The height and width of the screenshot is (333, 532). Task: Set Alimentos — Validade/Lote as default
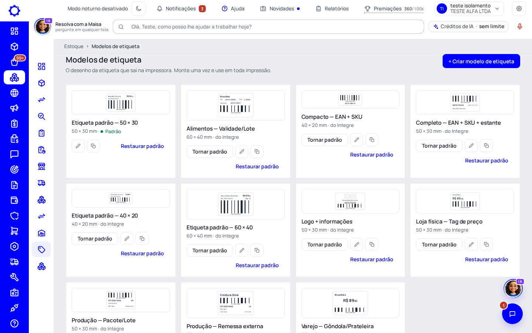tap(210, 152)
